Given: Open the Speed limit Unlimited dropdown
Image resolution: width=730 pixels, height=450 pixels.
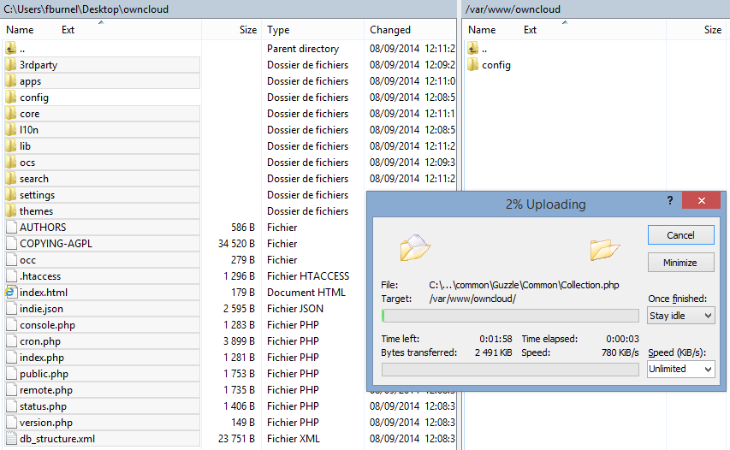Looking at the screenshot, I should coord(680,369).
